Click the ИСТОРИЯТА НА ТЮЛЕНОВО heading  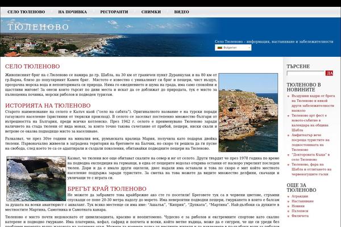[48, 106]
